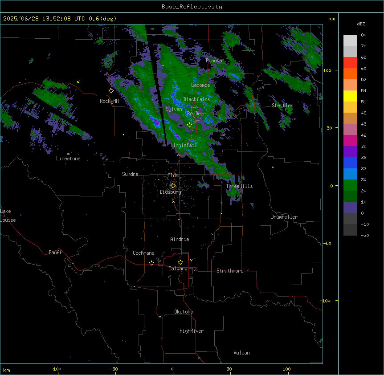Click the HighRiver map label

(192, 331)
